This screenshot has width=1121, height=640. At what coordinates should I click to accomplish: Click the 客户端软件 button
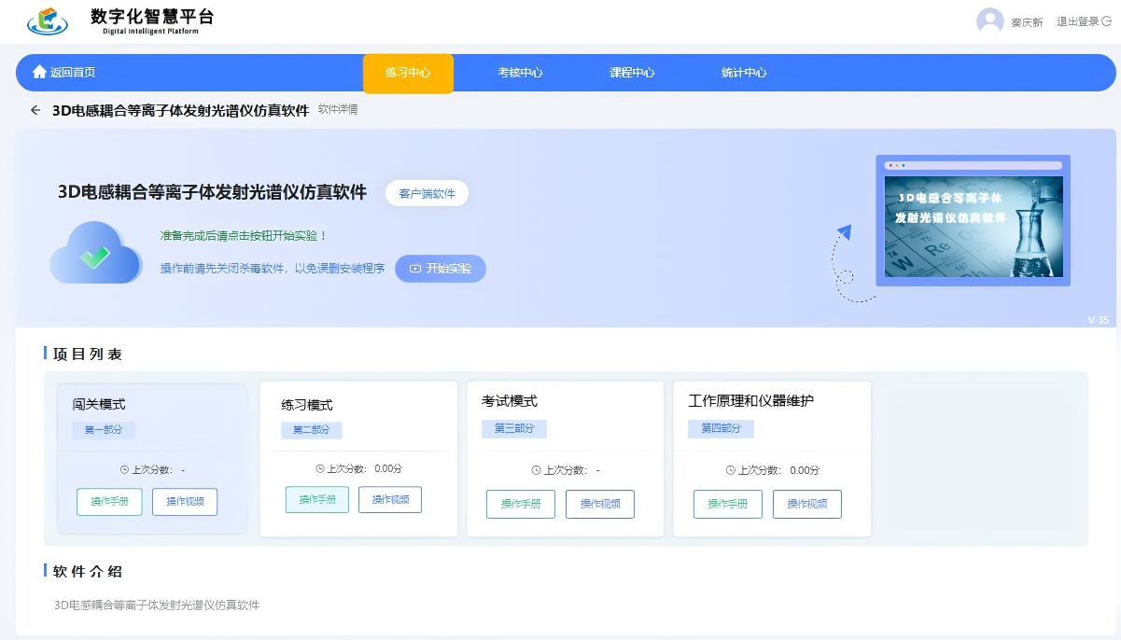coord(427,193)
